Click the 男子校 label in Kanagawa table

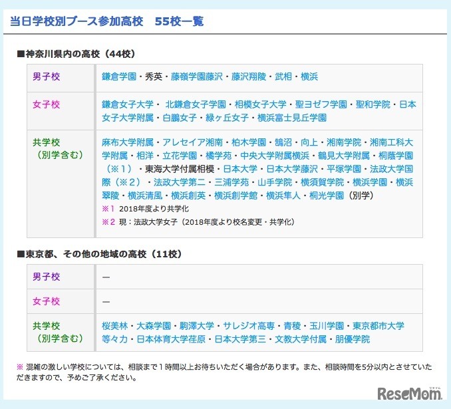pos(47,76)
